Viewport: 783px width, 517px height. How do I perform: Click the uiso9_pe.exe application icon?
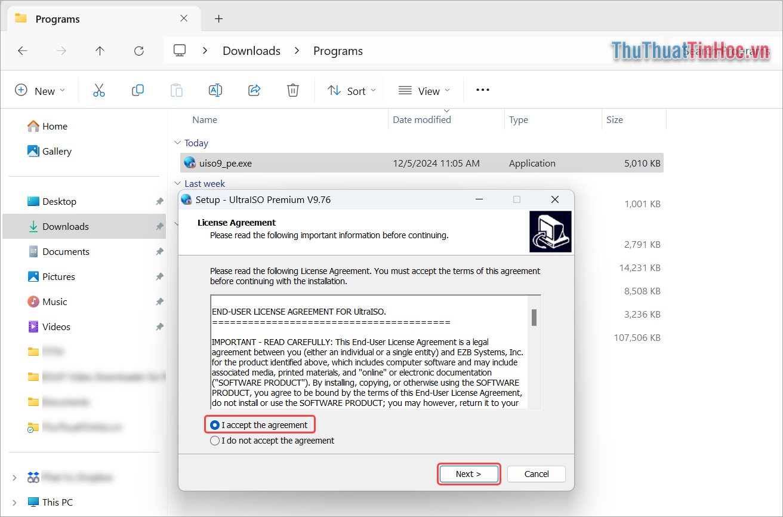(190, 162)
